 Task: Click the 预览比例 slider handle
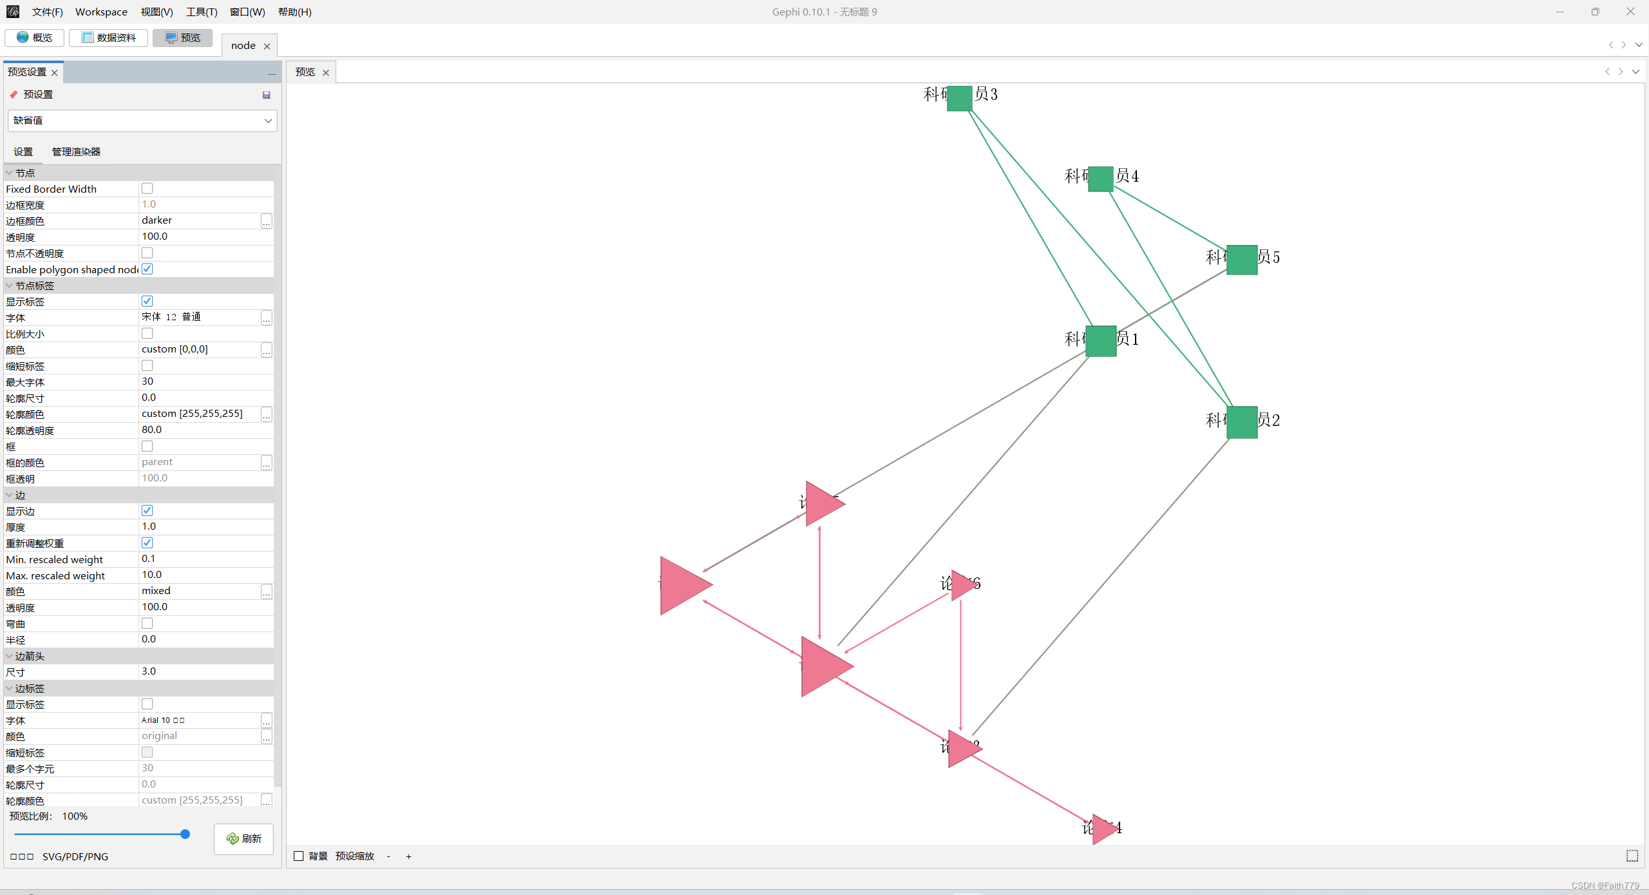click(x=185, y=834)
